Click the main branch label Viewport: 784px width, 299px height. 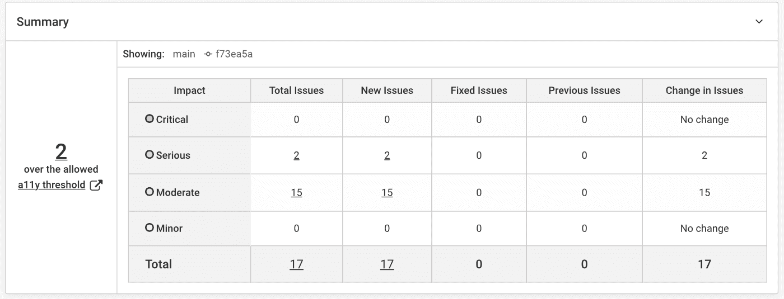pyautogui.click(x=184, y=54)
